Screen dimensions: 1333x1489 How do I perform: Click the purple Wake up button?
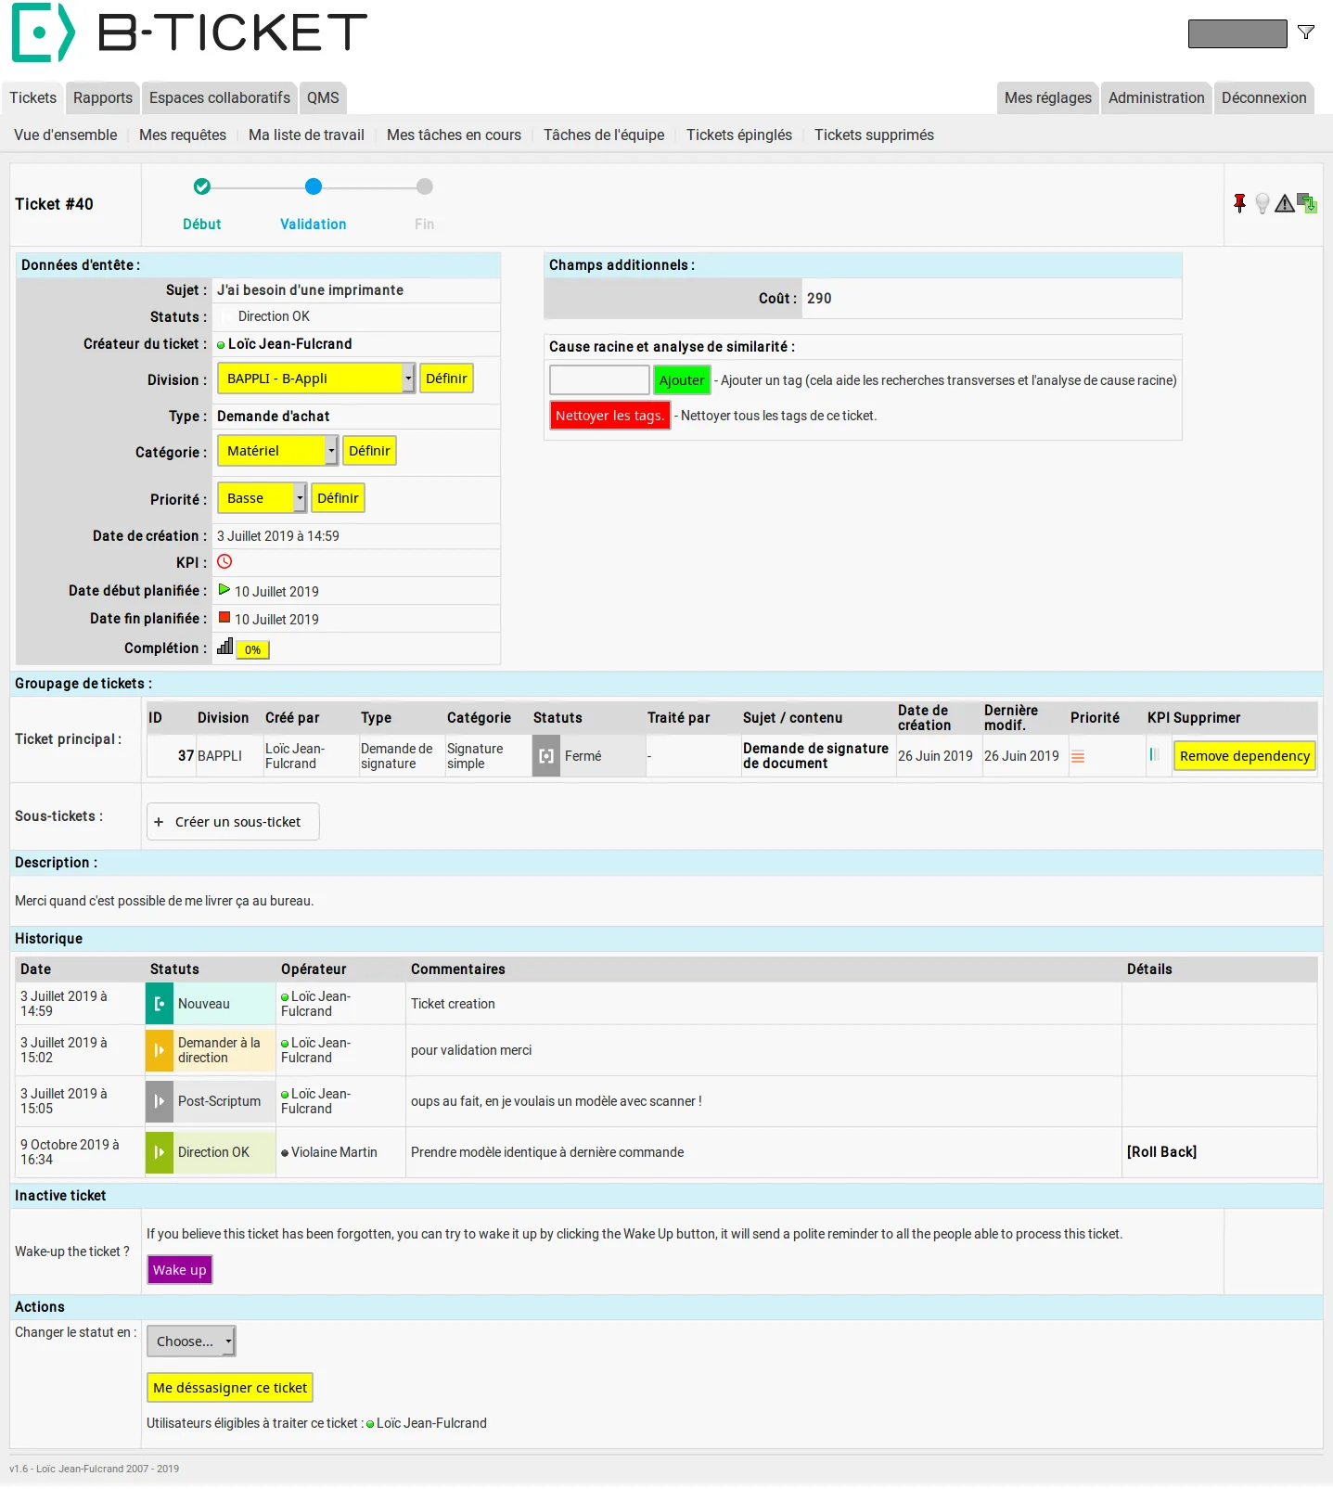[x=180, y=1270]
